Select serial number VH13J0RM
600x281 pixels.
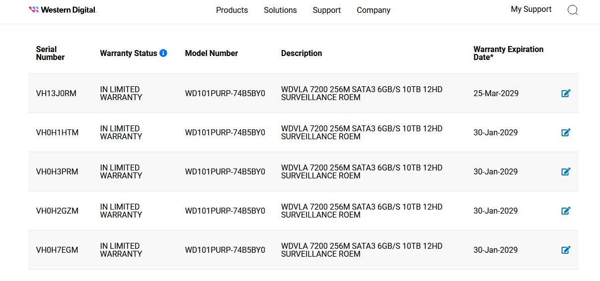pos(56,93)
